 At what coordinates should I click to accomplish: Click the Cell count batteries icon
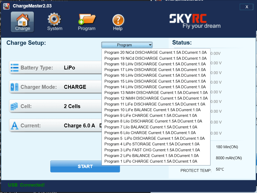pyautogui.click(x=14, y=106)
